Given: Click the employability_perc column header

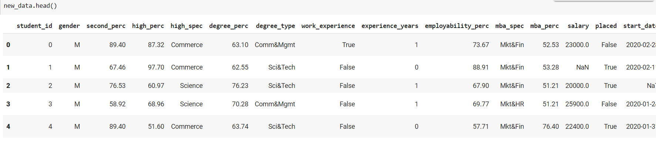Looking at the screenshot, I should coord(457,26).
